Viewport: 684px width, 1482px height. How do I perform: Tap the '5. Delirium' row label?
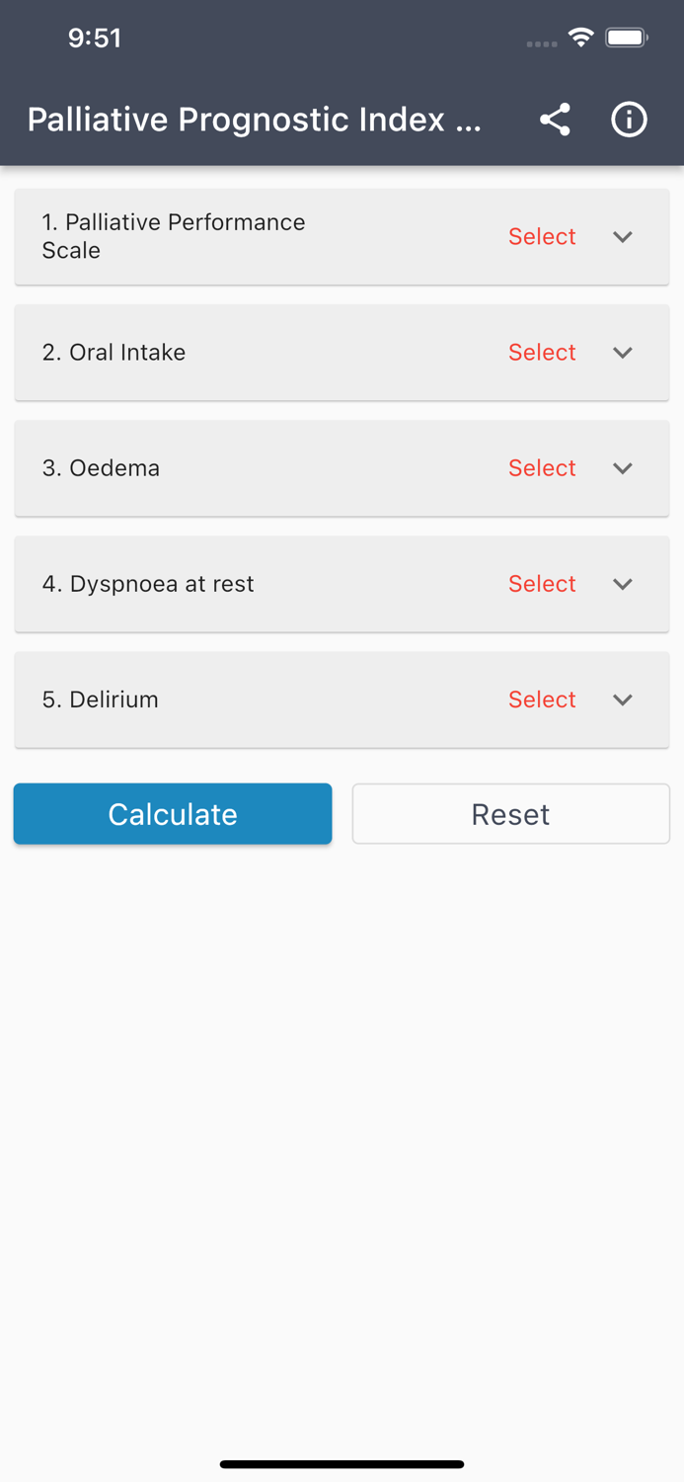(100, 700)
